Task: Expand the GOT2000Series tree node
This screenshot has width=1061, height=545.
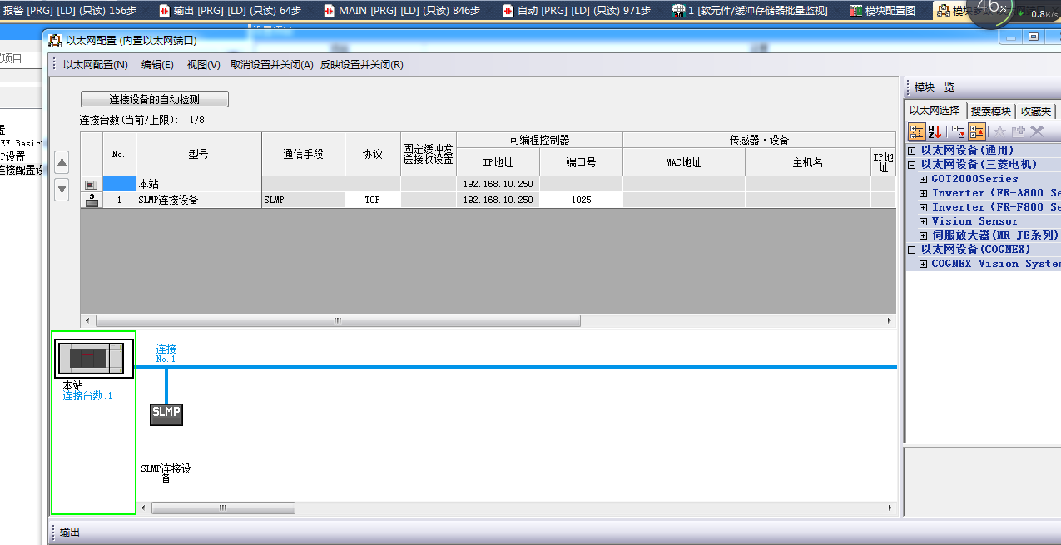Action: point(924,179)
